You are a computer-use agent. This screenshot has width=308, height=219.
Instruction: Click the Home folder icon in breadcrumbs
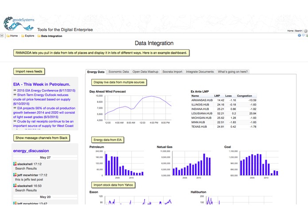point(8,36)
